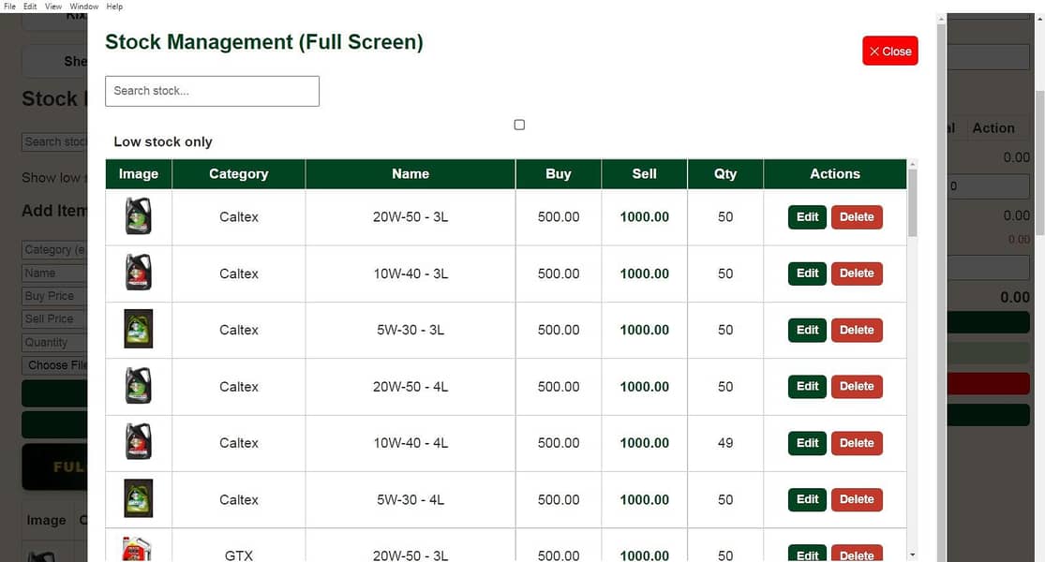This screenshot has width=1045, height=562.
Task: Click the 20W-50 - 4L Caltex product image
Action: pyautogui.click(x=139, y=386)
